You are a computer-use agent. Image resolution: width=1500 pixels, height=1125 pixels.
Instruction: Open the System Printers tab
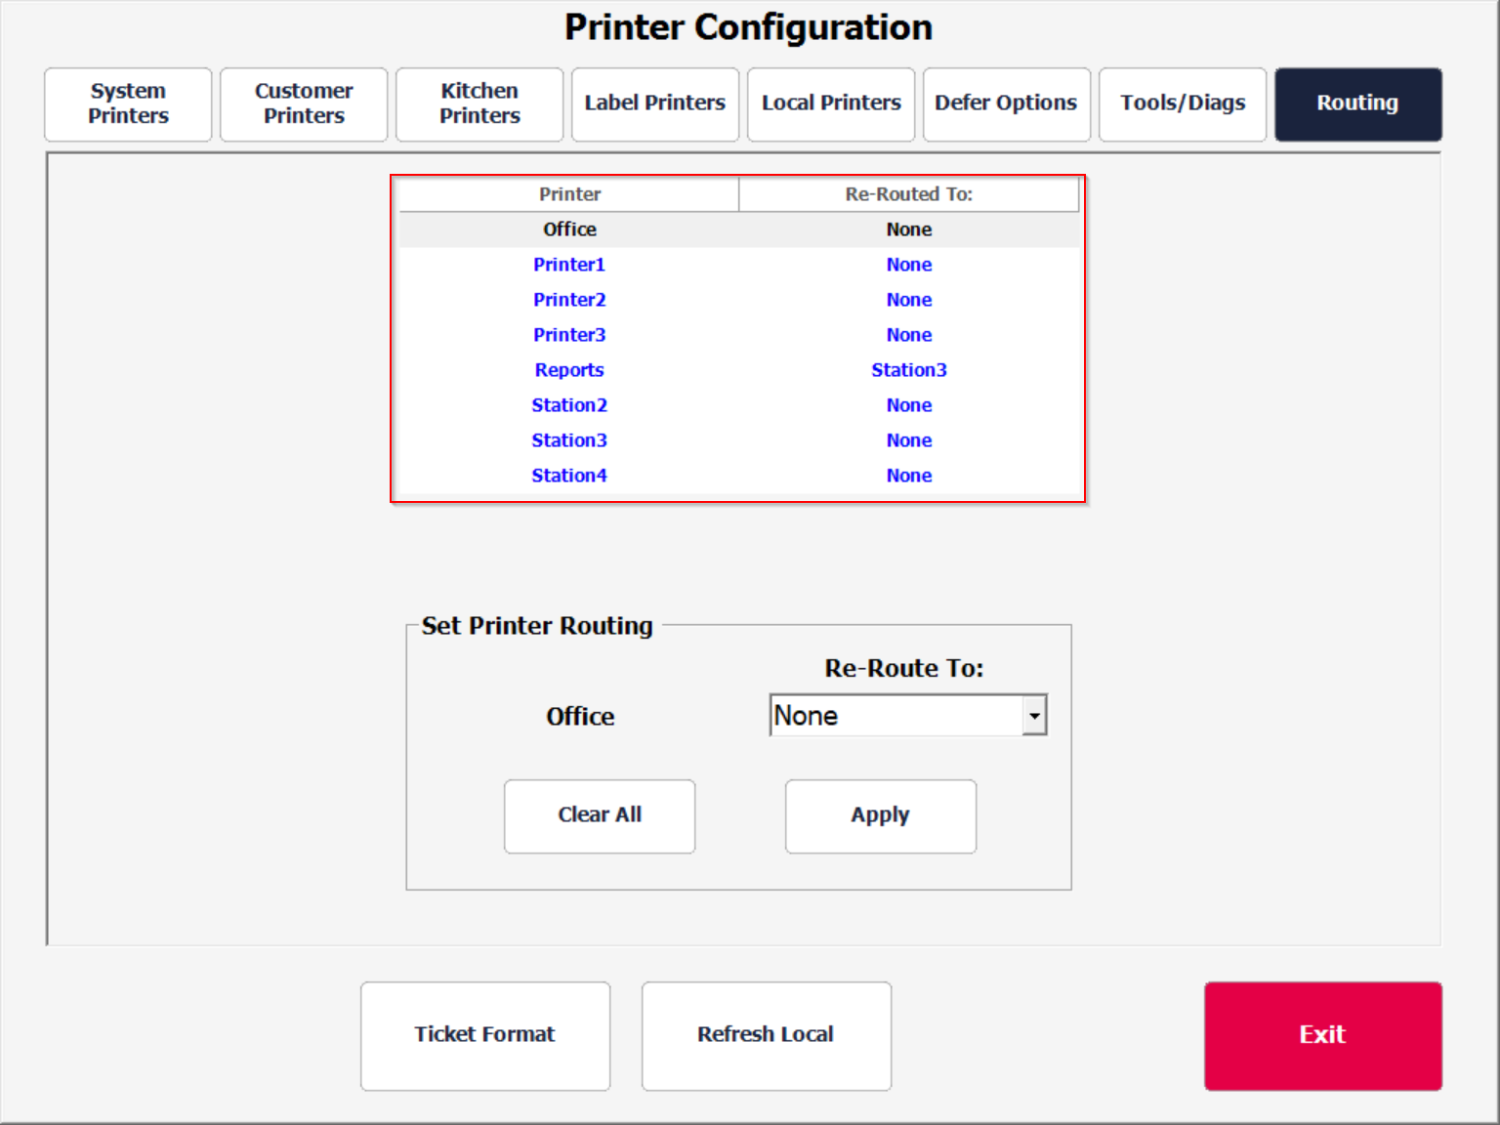pyautogui.click(x=128, y=104)
